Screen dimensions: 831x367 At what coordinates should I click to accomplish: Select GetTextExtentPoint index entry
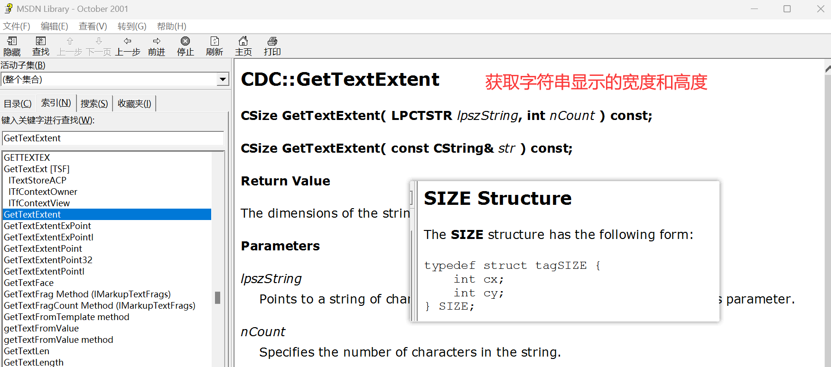coord(43,248)
